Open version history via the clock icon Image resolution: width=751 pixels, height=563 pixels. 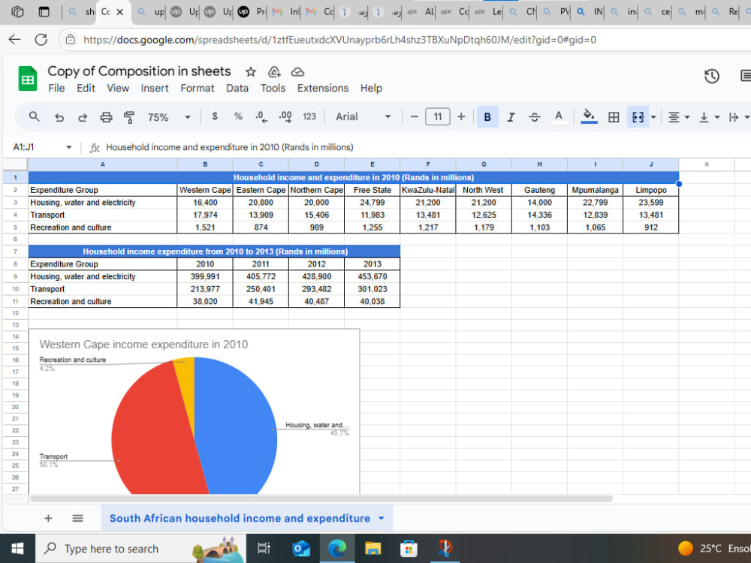711,76
